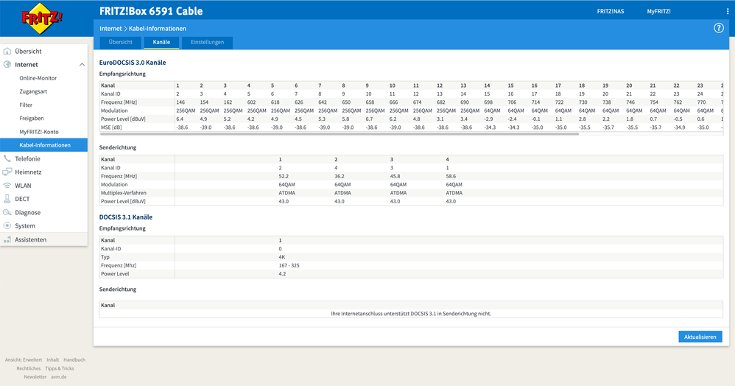This screenshot has height=386, width=735.
Task: Open the Inhalt footer link
Action: point(52,359)
